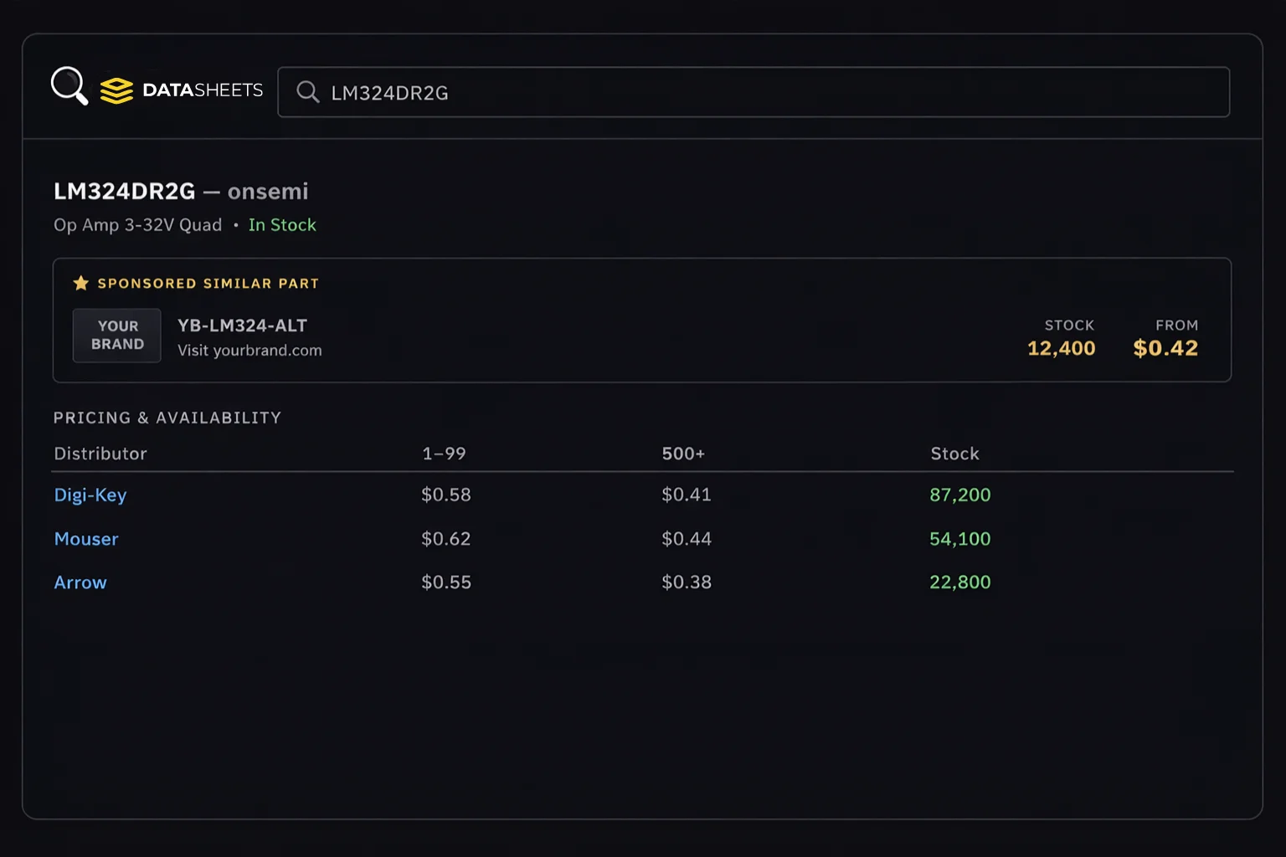Click the STOCK label in sponsored card
This screenshot has height=857, width=1286.
tap(1069, 326)
